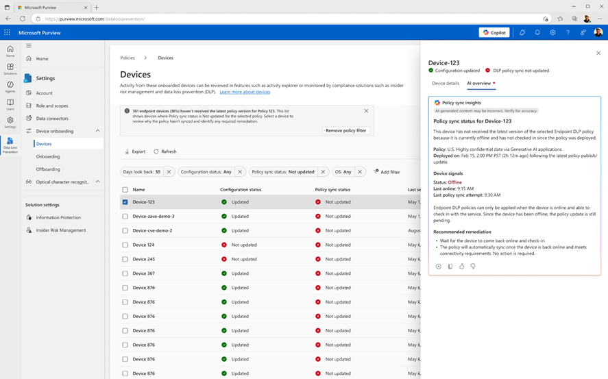608x379 pixels.
Task: Go to Home in the left rail
Action: [10, 51]
